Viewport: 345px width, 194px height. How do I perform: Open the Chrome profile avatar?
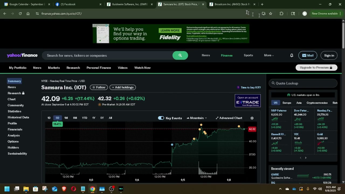pos(305,13)
